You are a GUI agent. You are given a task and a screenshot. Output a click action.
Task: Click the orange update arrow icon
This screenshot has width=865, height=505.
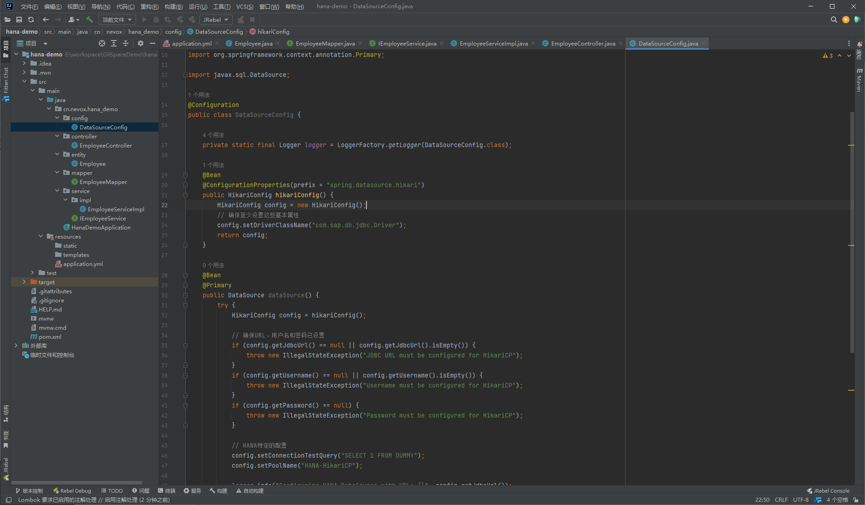(x=846, y=20)
